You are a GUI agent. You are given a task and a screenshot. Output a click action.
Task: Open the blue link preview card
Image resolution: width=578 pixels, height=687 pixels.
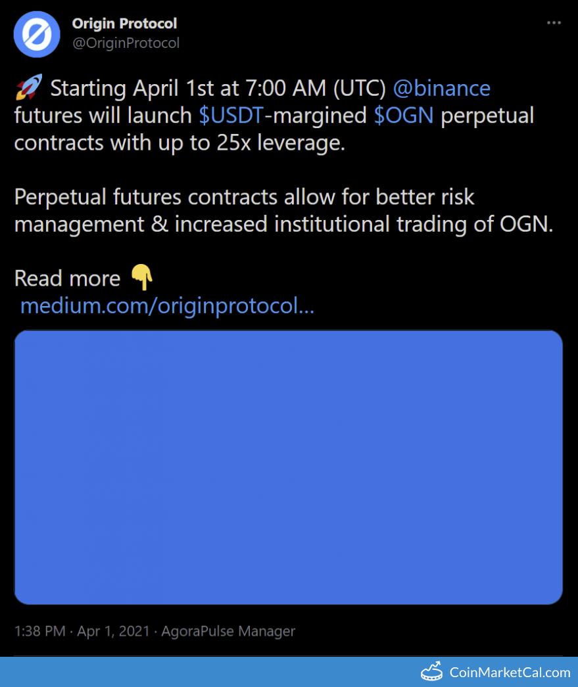tap(288, 467)
